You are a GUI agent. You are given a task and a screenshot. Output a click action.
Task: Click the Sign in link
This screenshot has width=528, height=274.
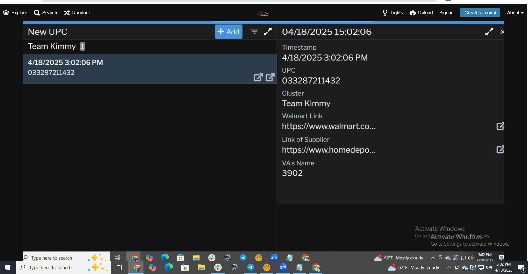tap(446, 13)
